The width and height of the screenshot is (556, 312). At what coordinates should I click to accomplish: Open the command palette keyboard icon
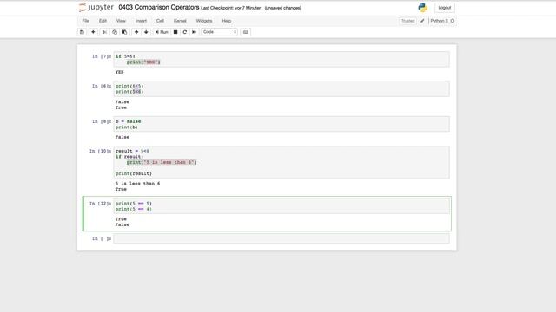[x=246, y=32]
